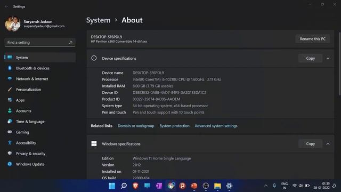Click the Windows Update sync icon
341x192 pixels.
(10, 164)
